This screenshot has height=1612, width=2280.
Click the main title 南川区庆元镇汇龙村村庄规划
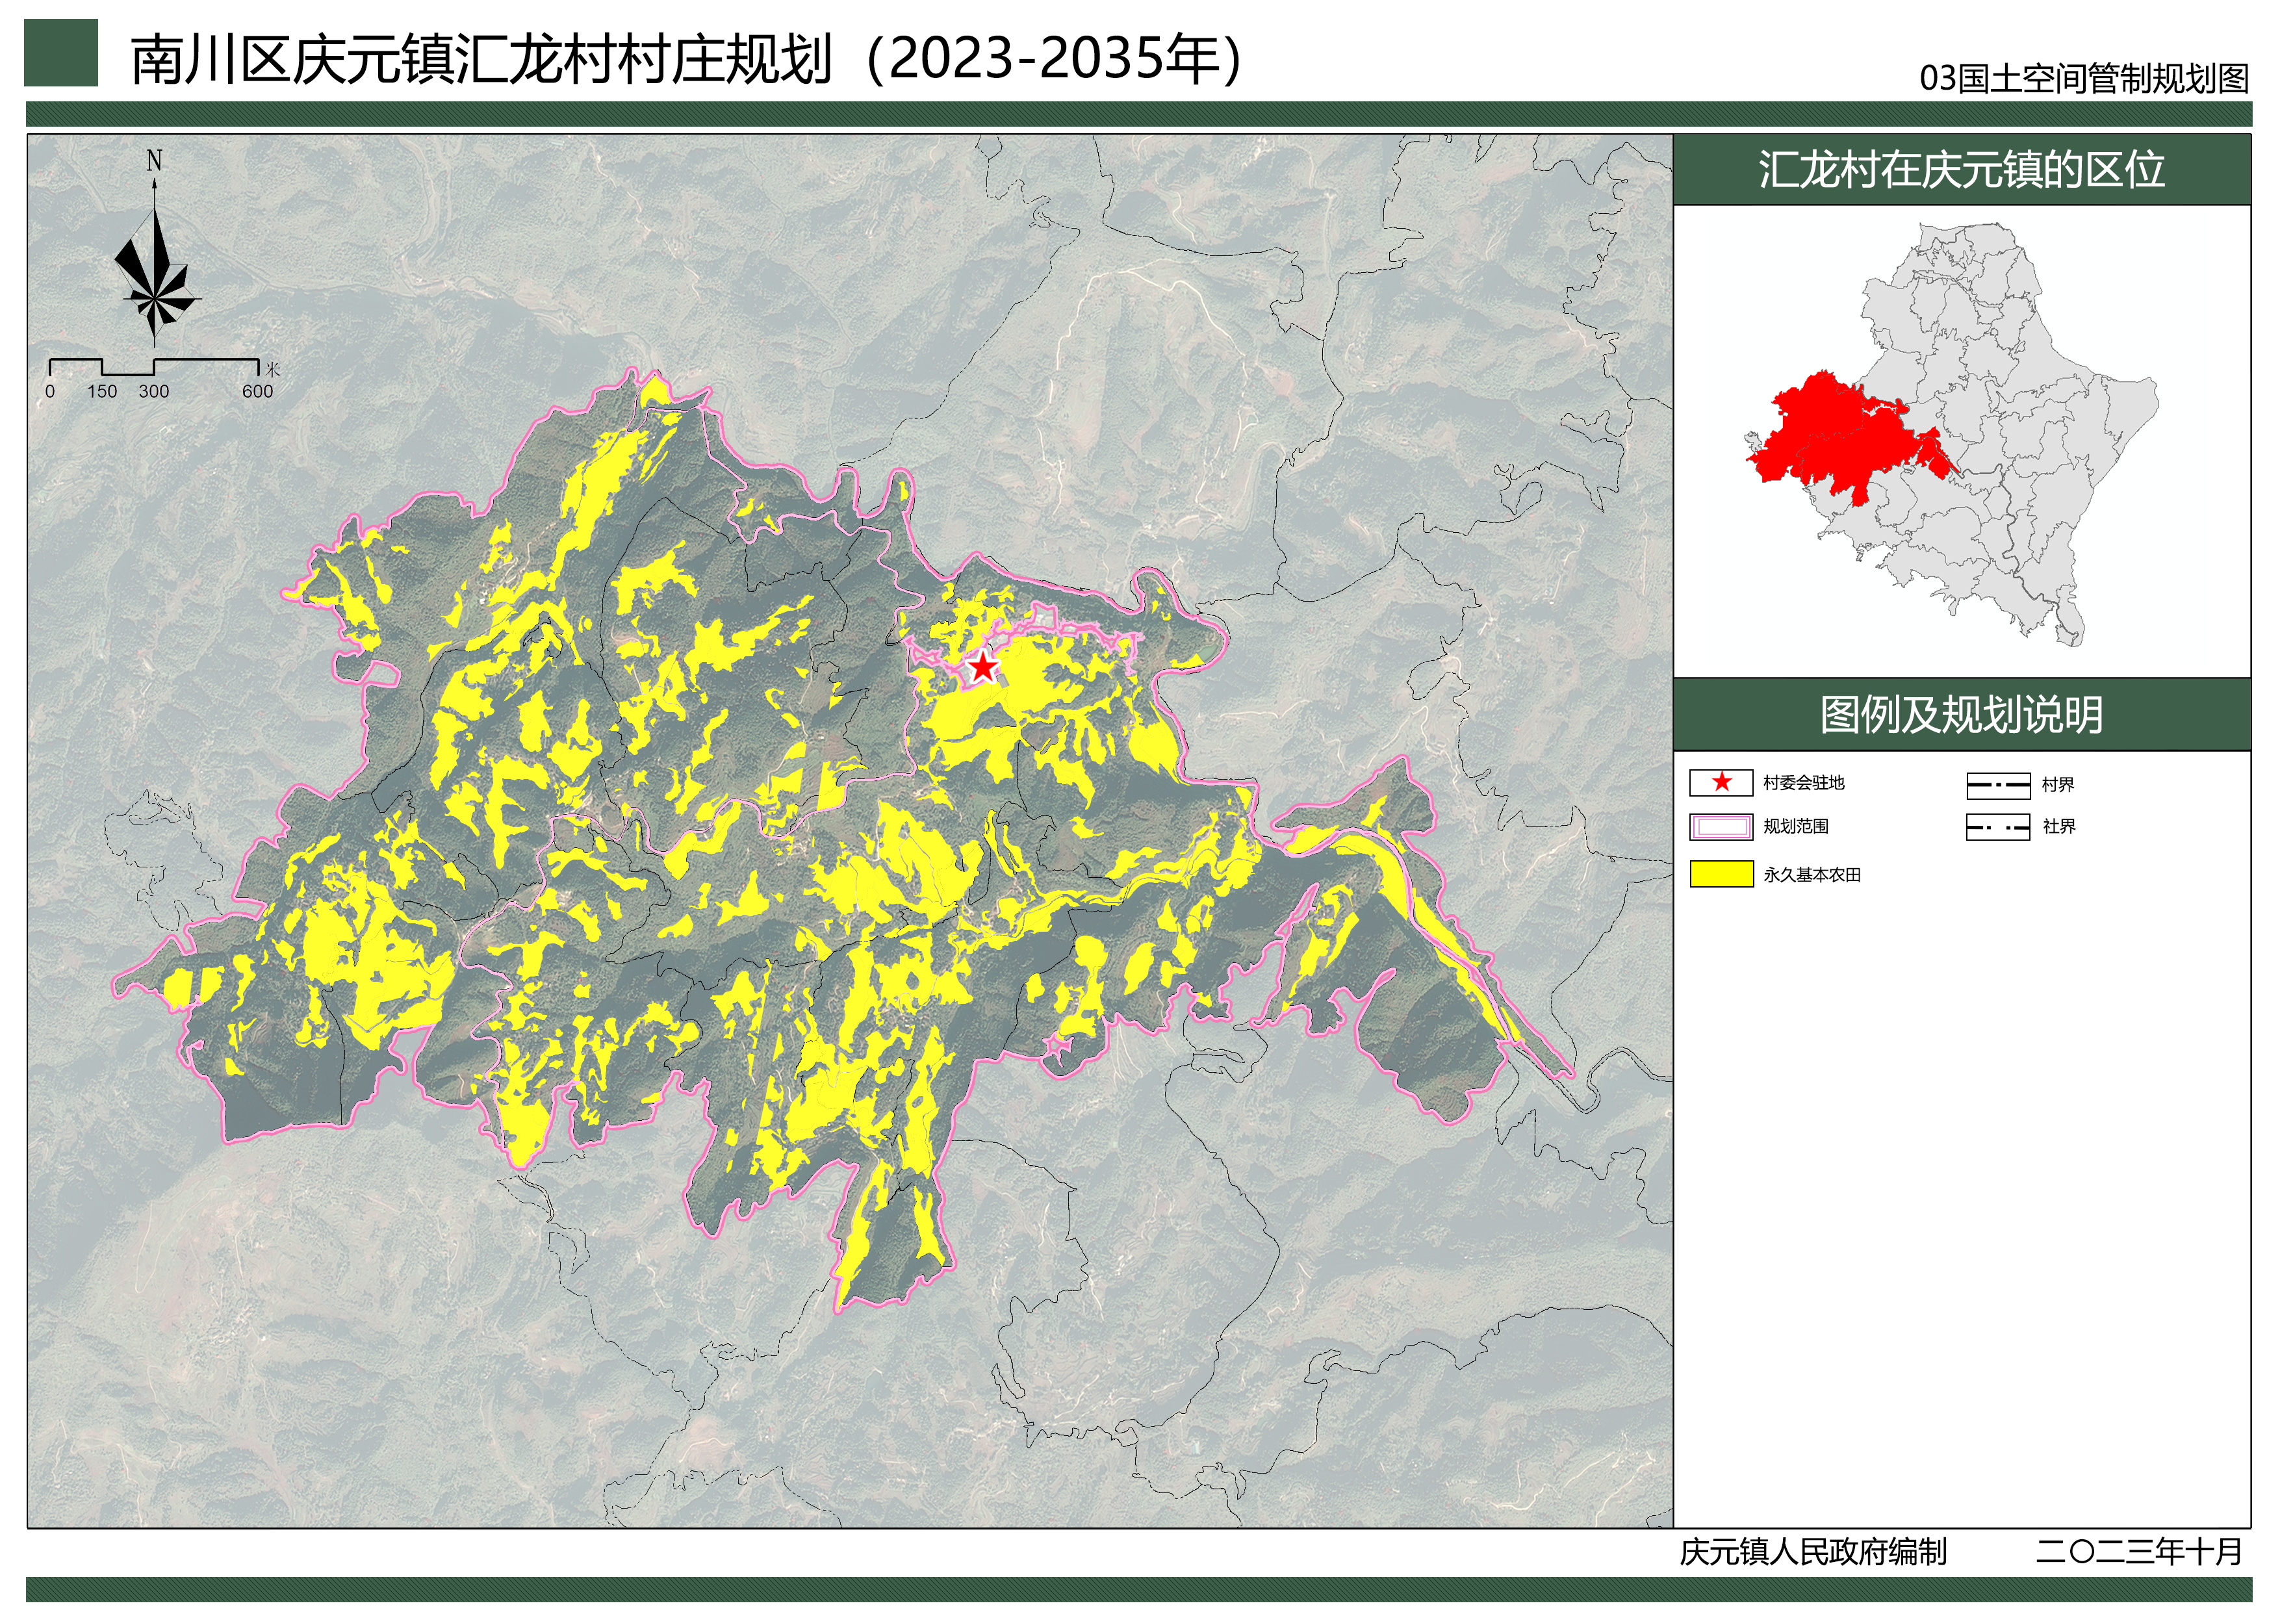(x=481, y=60)
